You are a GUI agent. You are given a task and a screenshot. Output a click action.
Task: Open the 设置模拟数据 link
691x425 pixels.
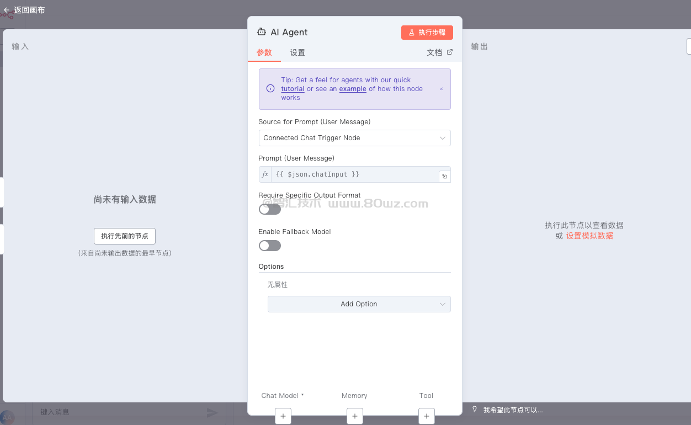tap(589, 236)
